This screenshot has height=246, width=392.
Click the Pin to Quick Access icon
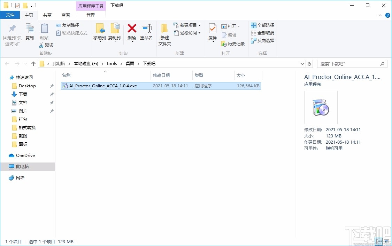pos(12,33)
